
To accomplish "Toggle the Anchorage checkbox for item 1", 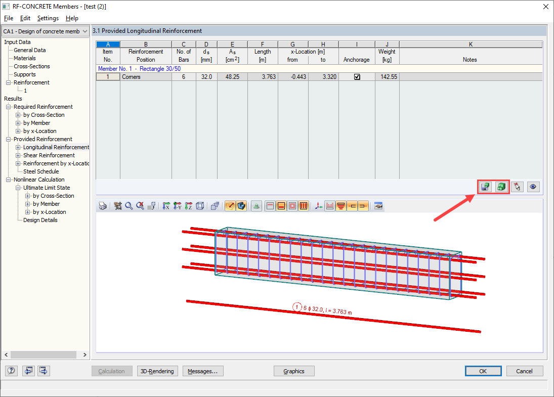I will pos(357,76).
